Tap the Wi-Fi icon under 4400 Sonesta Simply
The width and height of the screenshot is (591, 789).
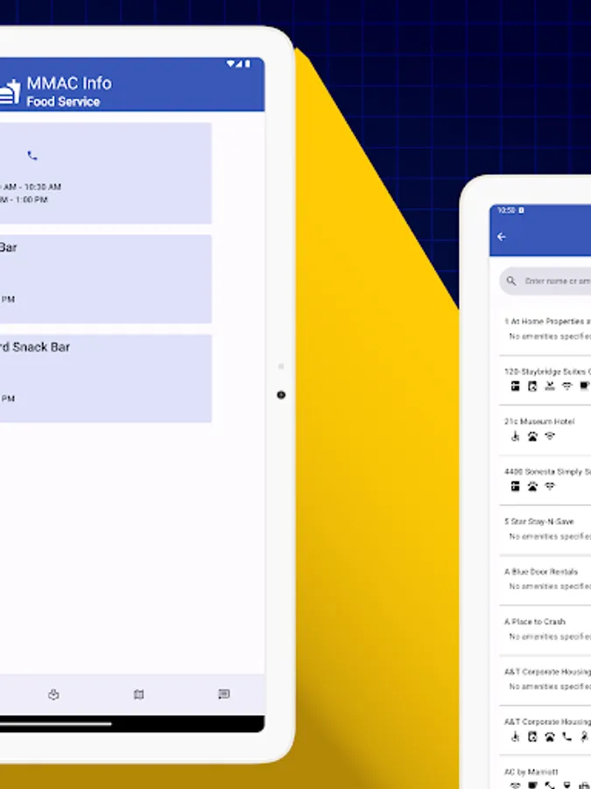550,486
